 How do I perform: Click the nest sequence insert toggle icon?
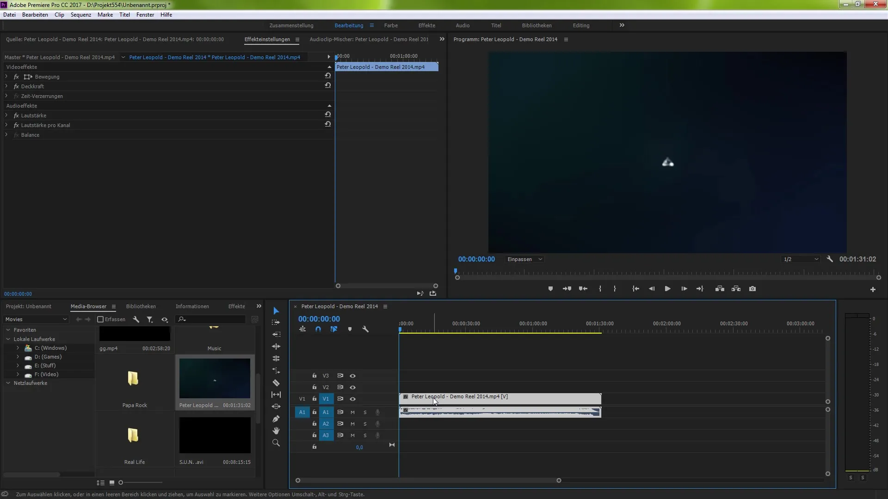coord(302,329)
